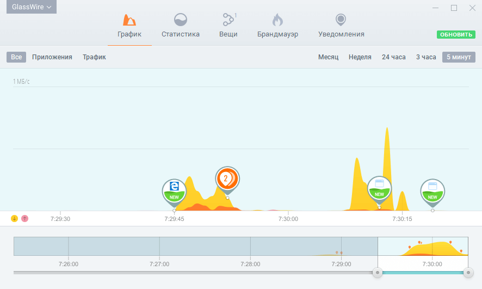Click the 7:28:00 overview label
The image size is (482, 289).
click(x=250, y=264)
